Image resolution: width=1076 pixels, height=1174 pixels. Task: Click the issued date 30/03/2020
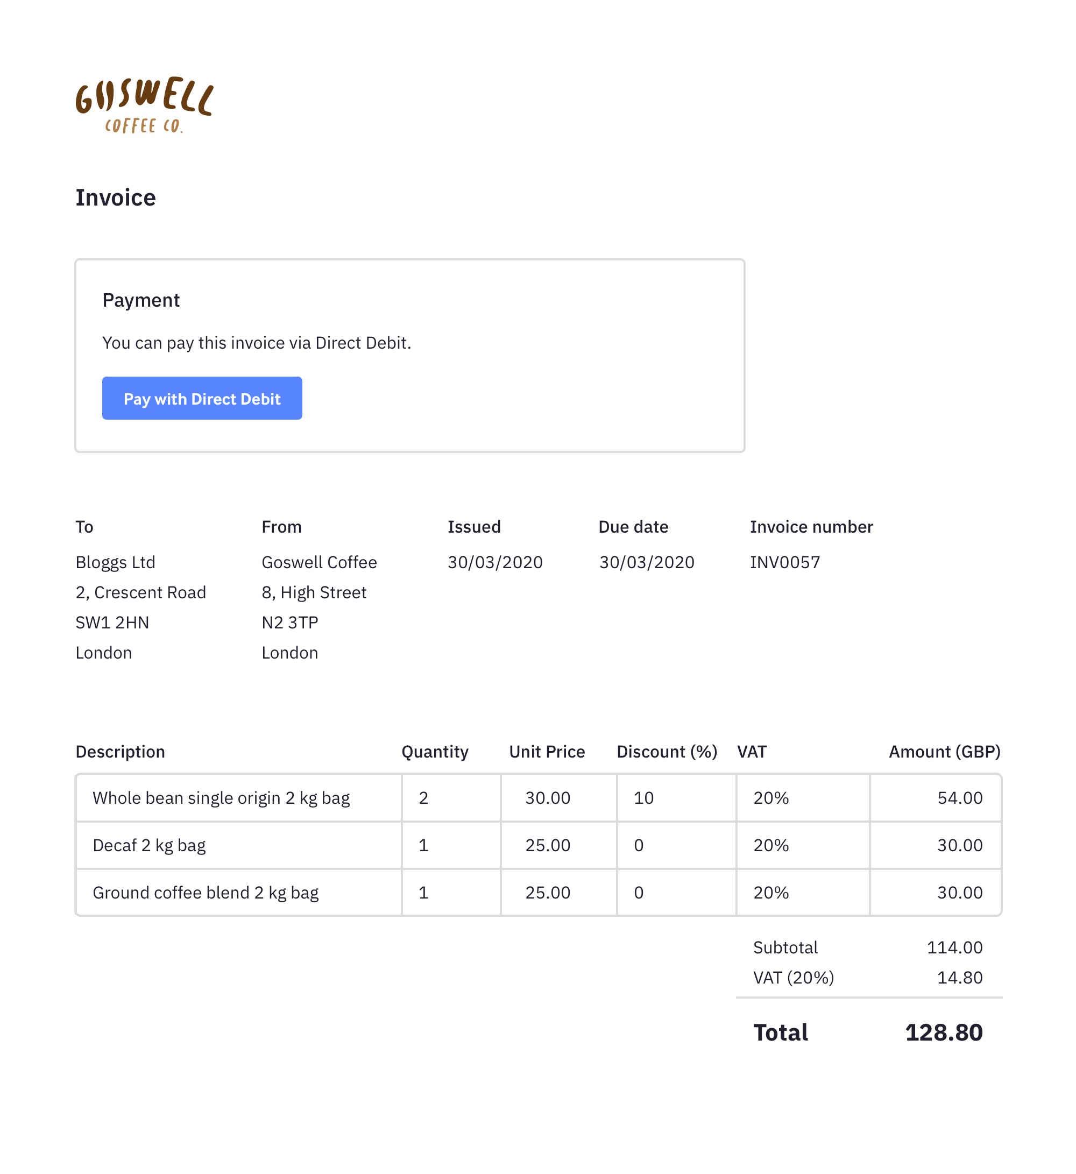(x=495, y=563)
